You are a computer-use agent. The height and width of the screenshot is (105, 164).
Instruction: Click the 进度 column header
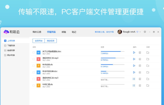(102, 47)
